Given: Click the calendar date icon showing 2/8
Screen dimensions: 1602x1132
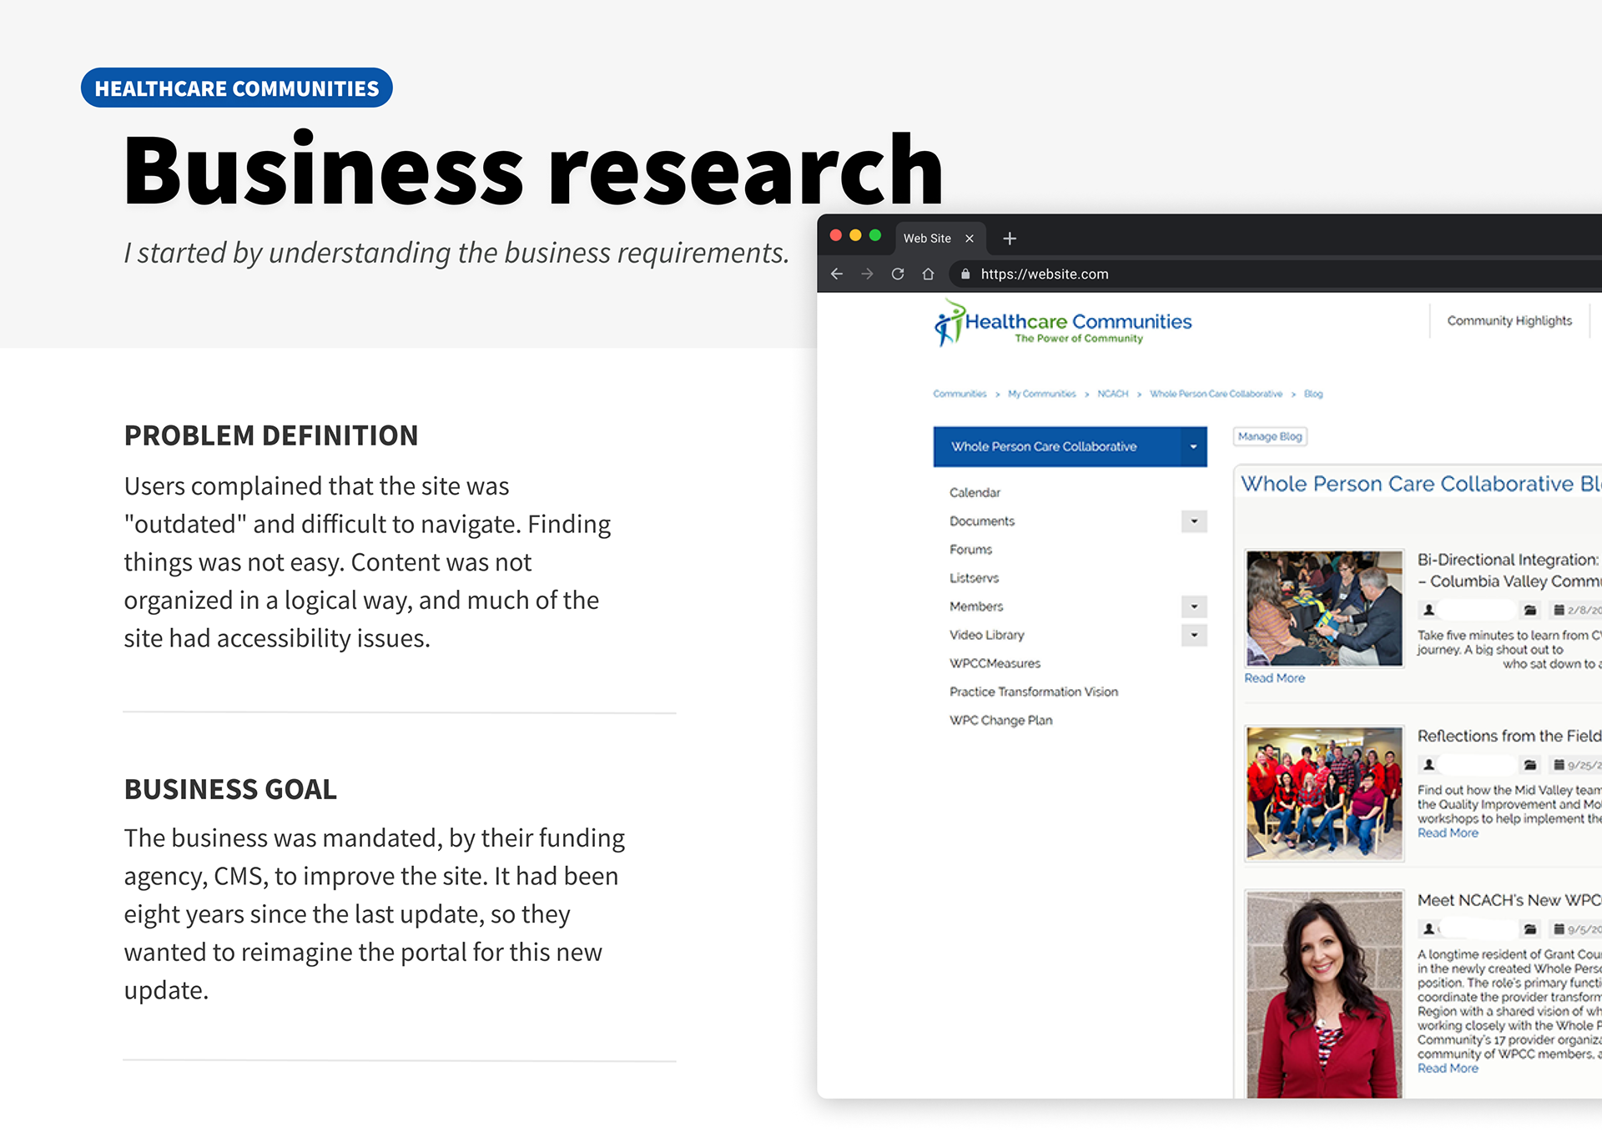Looking at the screenshot, I should tap(1559, 610).
